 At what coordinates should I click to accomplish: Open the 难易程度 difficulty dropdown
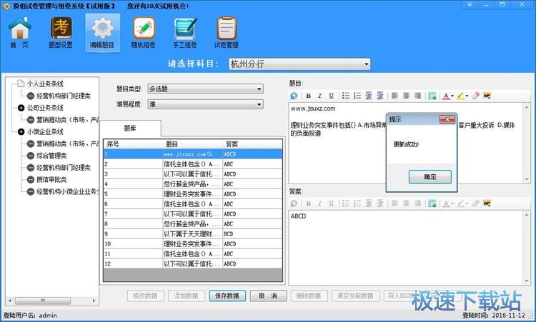pos(205,104)
